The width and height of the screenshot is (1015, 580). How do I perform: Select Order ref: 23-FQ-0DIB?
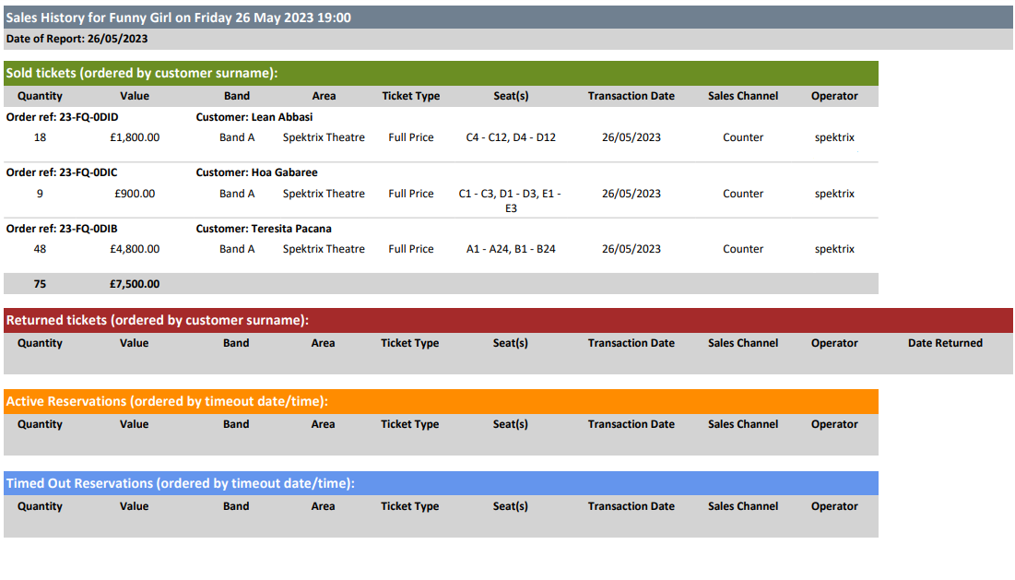click(62, 229)
